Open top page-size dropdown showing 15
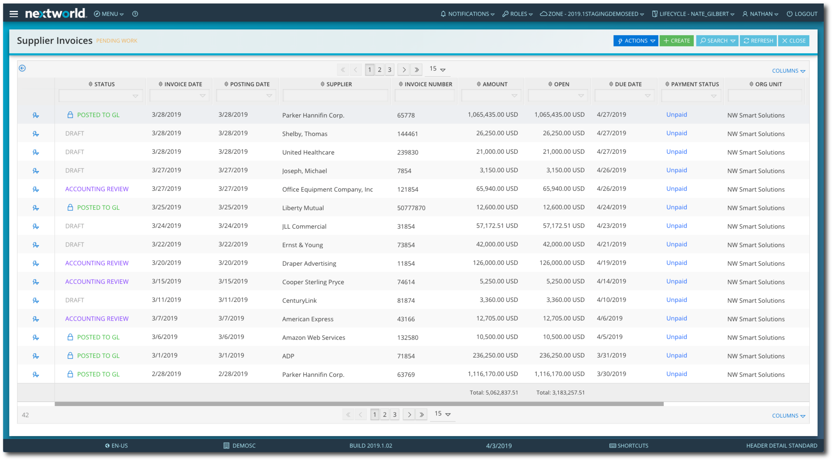This screenshot has width=833, height=461. (x=437, y=69)
